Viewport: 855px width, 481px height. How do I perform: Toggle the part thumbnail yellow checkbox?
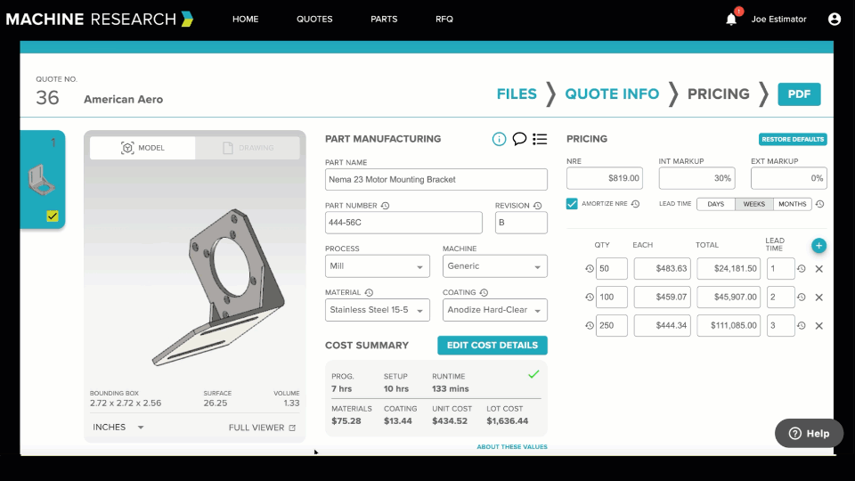(53, 216)
